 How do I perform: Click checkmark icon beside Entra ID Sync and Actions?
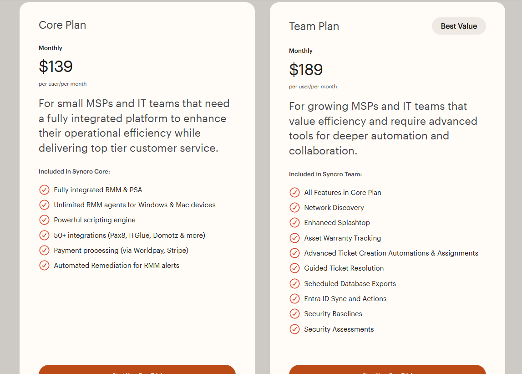tap(294, 299)
